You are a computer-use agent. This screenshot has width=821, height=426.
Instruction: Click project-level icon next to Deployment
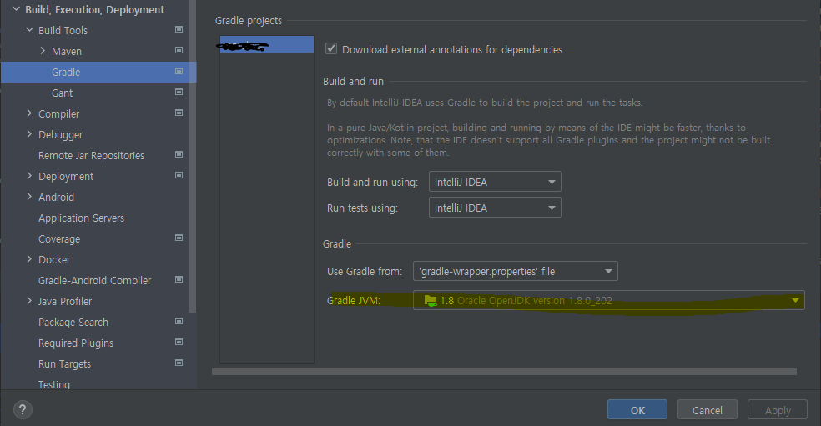pyautogui.click(x=179, y=175)
